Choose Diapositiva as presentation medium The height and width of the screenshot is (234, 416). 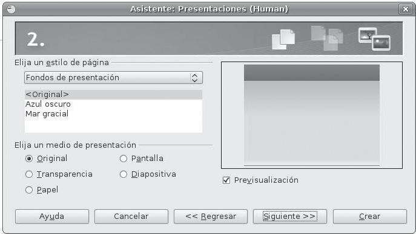pyautogui.click(x=124, y=174)
